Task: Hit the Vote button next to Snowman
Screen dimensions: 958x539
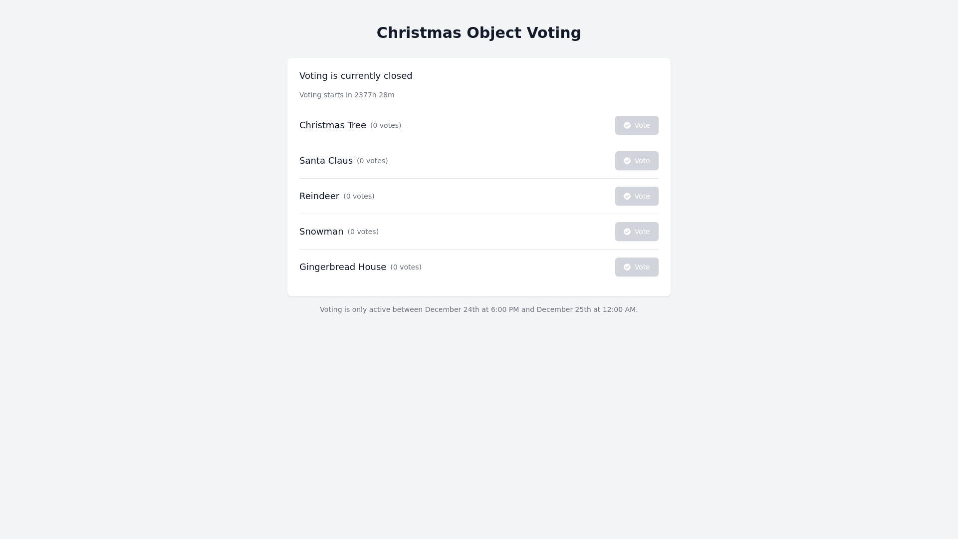Action: pos(637,232)
